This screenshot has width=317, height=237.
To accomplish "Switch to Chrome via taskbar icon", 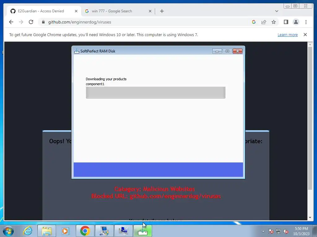I will coord(85,231).
